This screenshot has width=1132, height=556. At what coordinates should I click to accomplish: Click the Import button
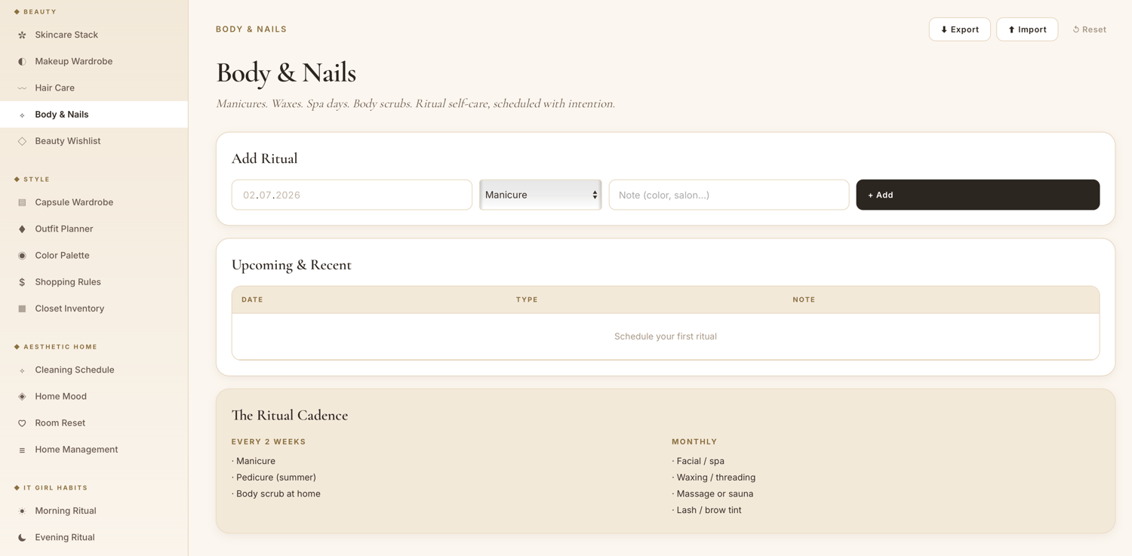pos(1027,29)
